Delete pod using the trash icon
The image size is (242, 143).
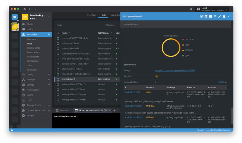[224, 16]
